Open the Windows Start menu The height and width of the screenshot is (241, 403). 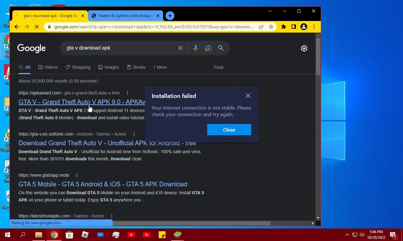coord(8,235)
